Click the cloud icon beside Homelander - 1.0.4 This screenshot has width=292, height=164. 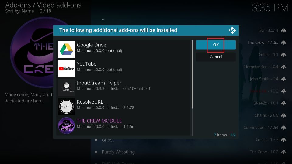click(x=283, y=67)
